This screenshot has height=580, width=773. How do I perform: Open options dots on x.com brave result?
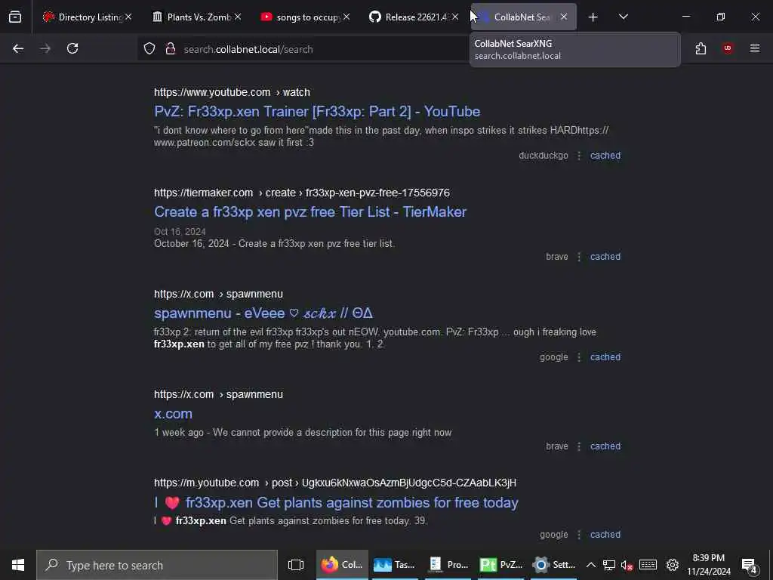[579, 446]
